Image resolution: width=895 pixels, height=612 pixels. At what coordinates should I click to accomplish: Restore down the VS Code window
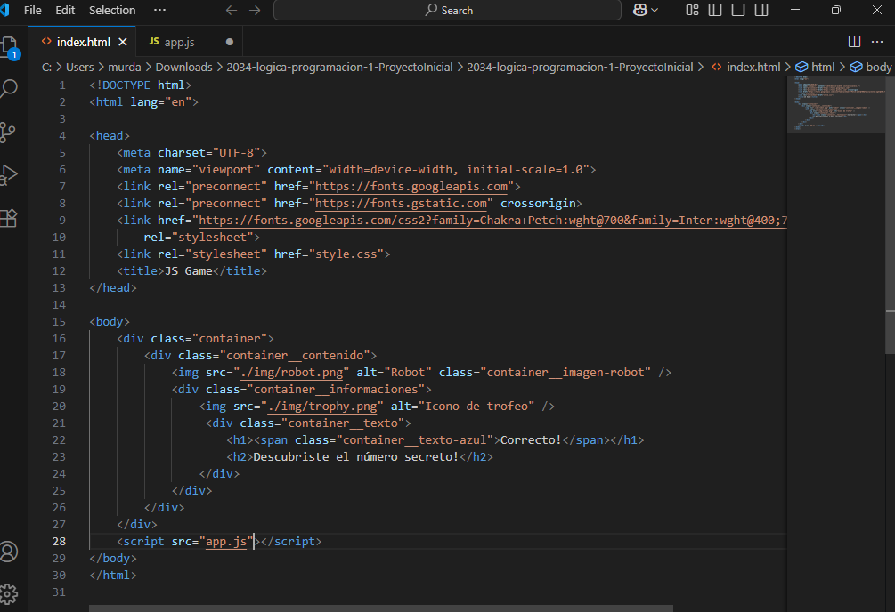835,10
